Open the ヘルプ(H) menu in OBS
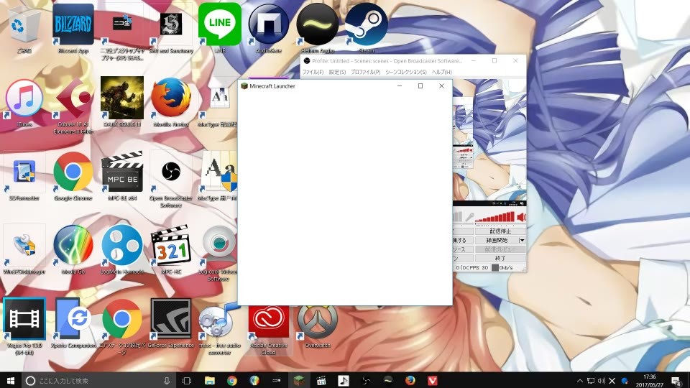 (441, 72)
